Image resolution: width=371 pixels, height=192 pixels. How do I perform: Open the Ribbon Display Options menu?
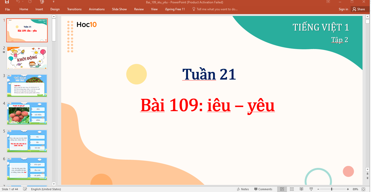pos(328,2)
